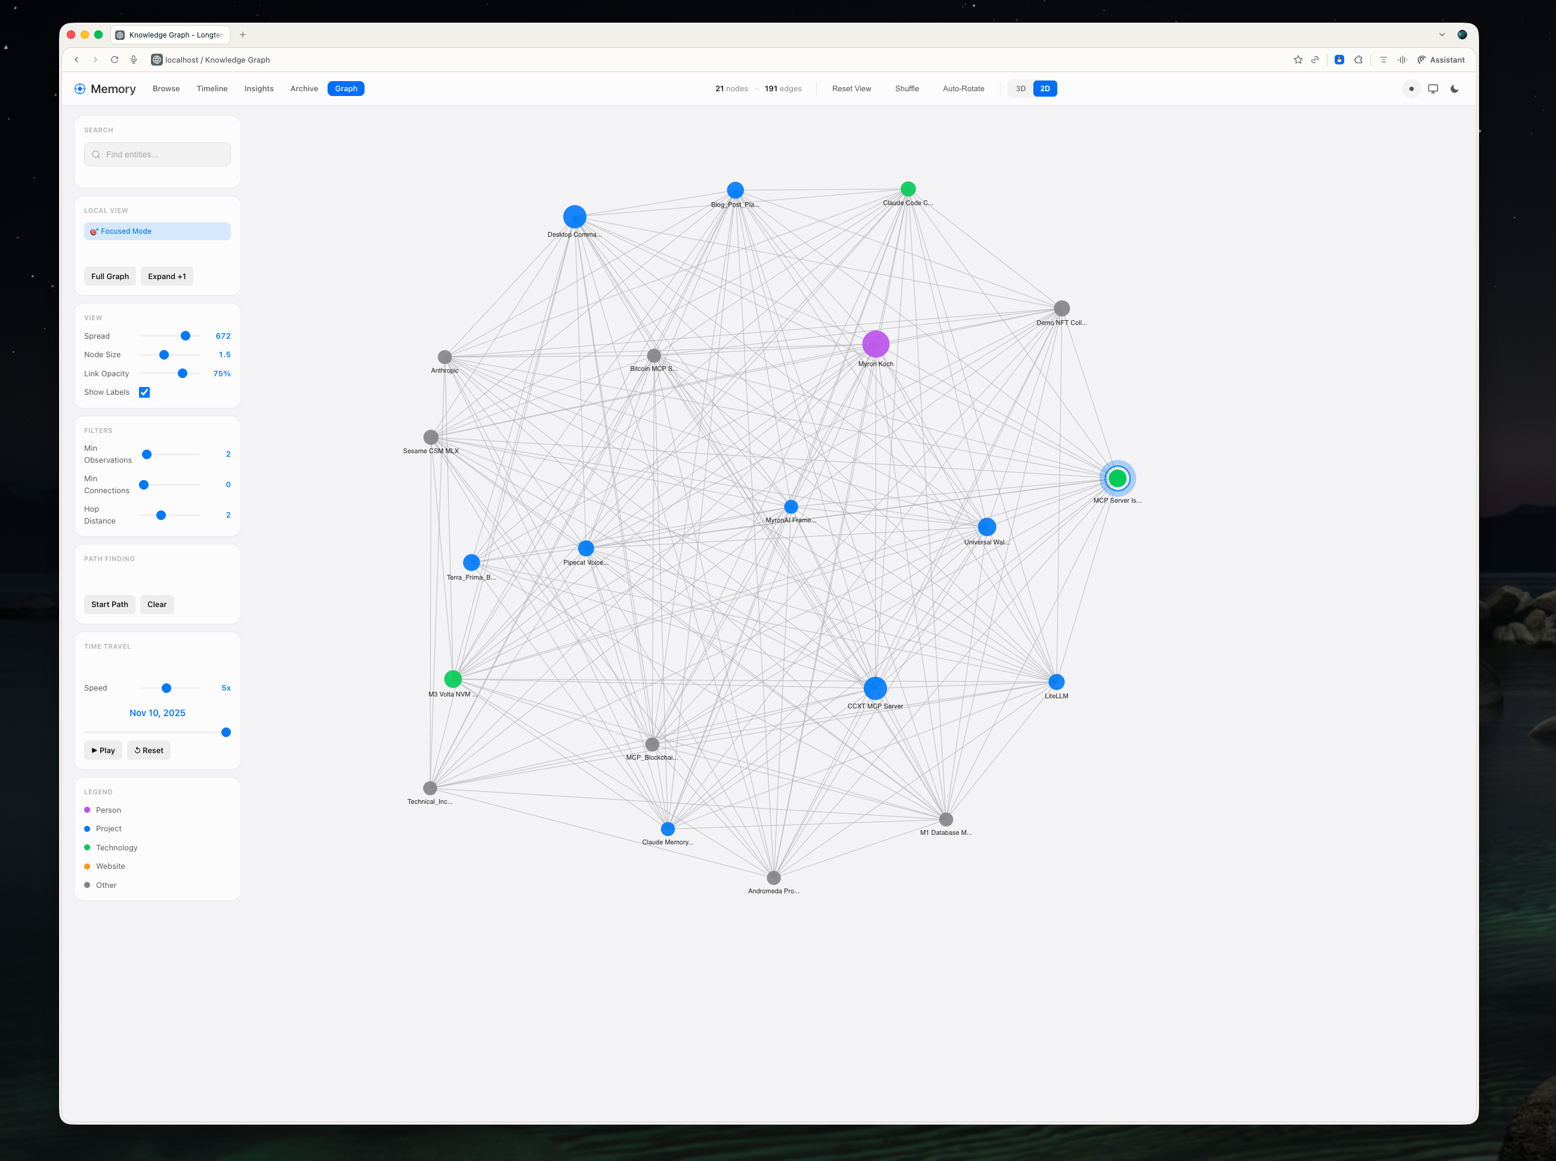Image resolution: width=1556 pixels, height=1161 pixels.
Task: Click the blue floppy save toolbar icon
Action: coord(1339,60)
